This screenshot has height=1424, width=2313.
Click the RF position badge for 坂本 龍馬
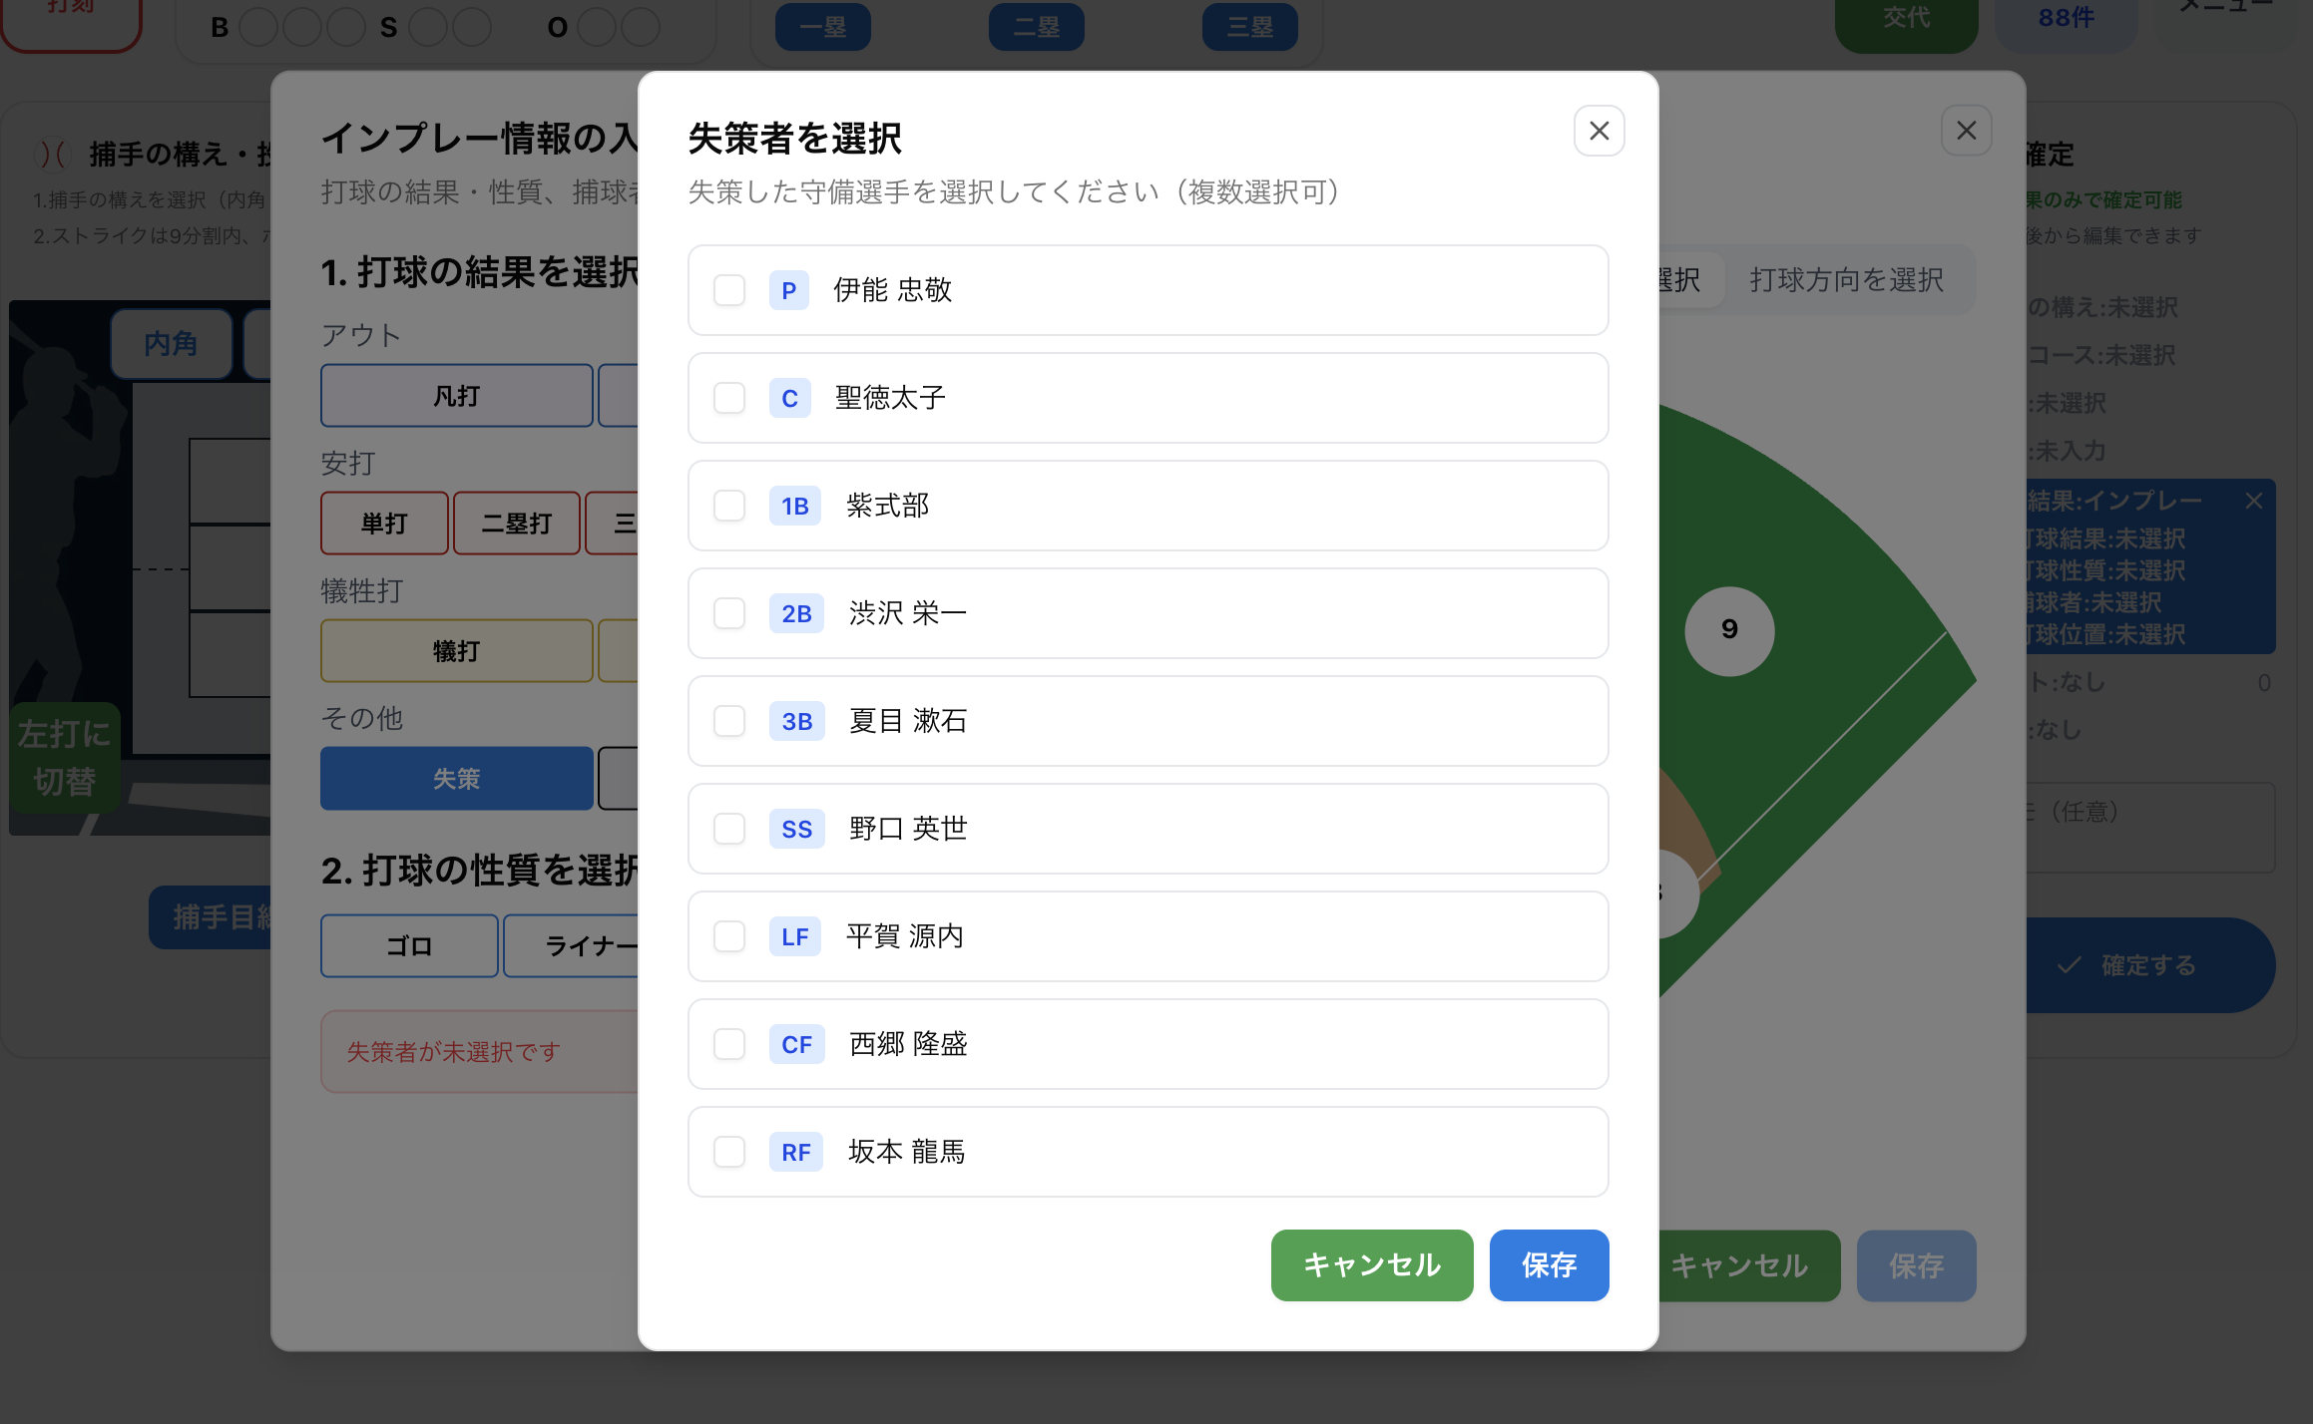[795, 1152]
